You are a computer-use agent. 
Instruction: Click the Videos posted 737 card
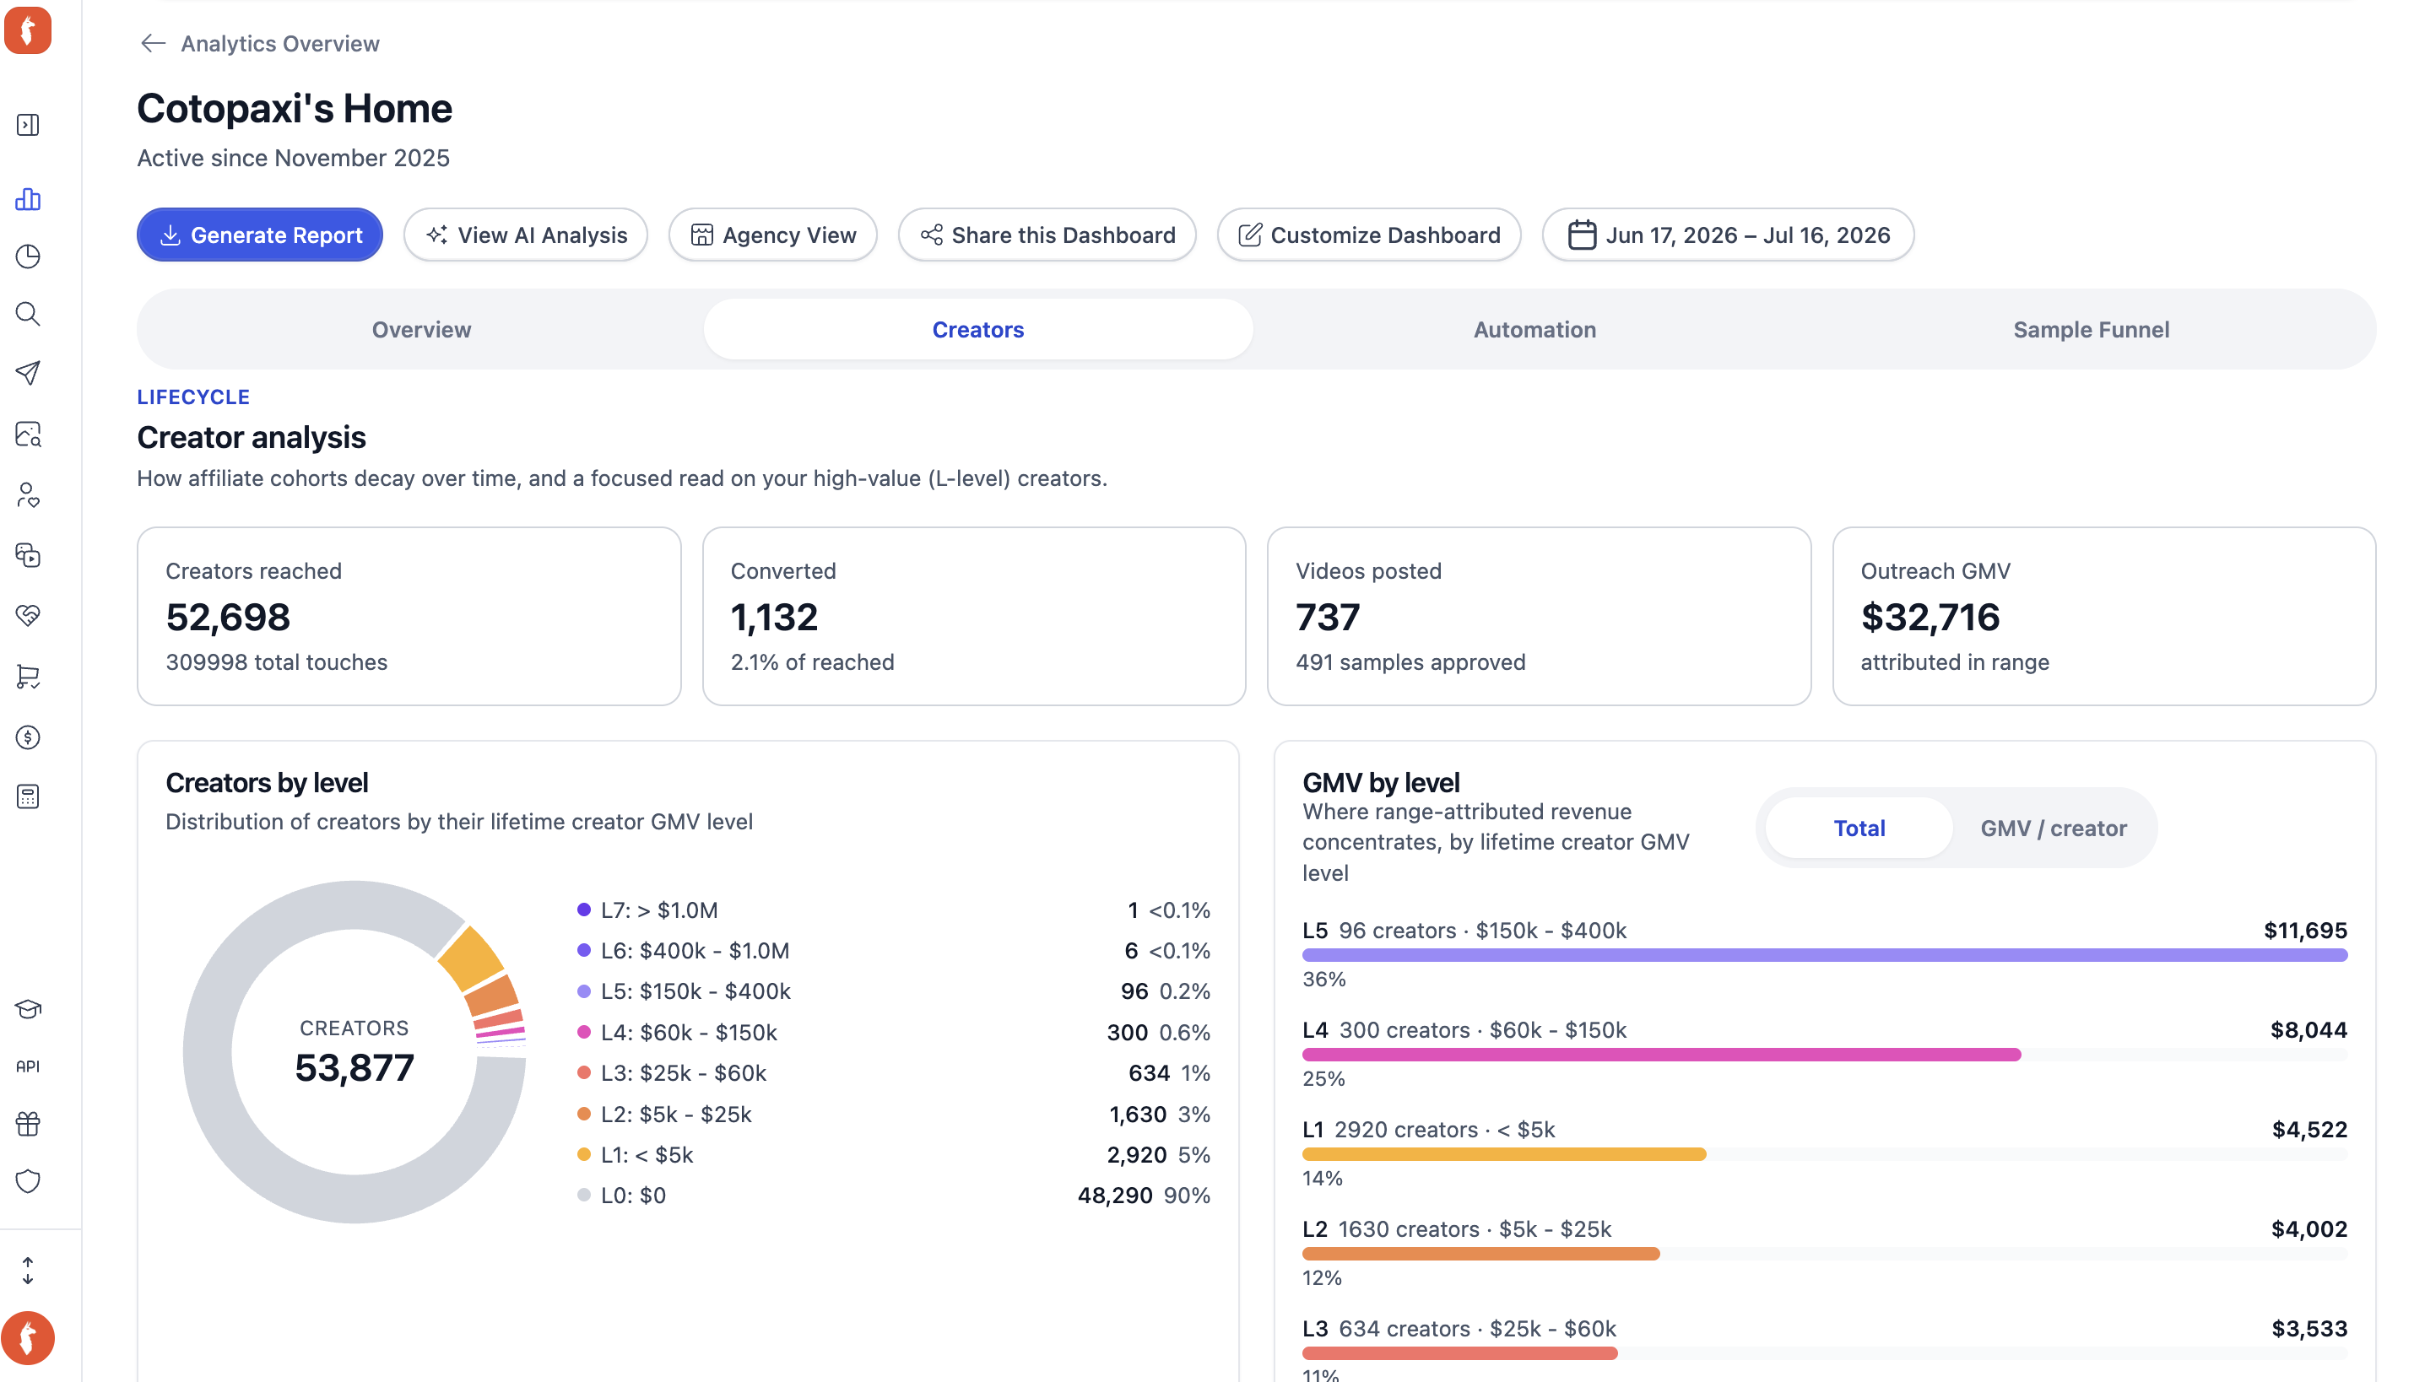[x=1538, y=616]
